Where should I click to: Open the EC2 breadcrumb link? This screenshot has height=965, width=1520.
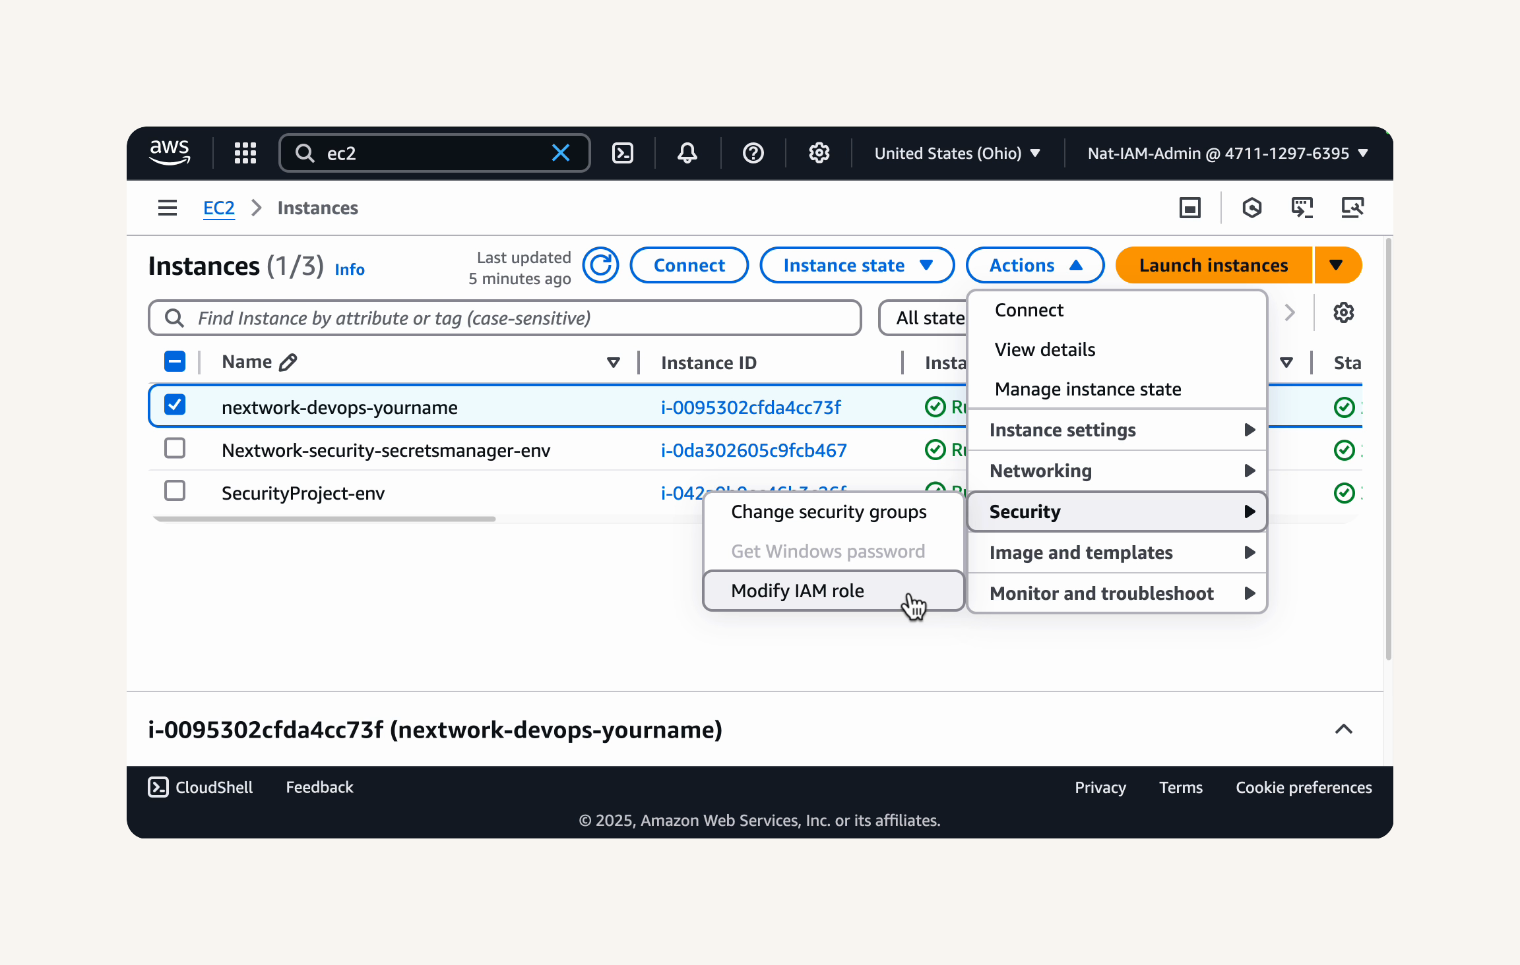pos(219,208)
